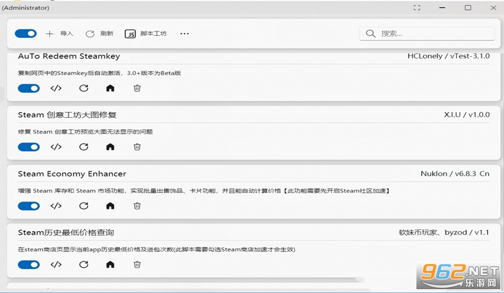This screenshot has width=504, height=293.
Task: View source code of Steam 创意工坊大图修复
Action: tap(56, 147)
